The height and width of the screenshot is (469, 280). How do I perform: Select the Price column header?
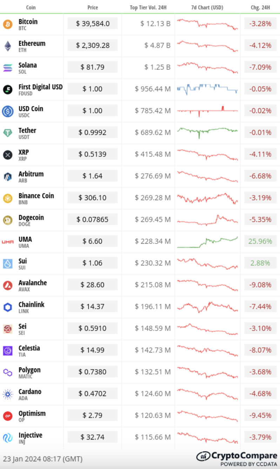[x=93, y=7]
